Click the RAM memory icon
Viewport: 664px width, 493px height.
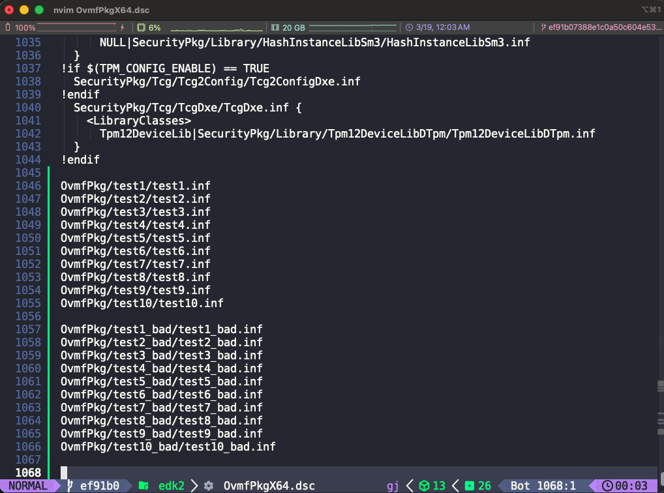click(275, 28)
